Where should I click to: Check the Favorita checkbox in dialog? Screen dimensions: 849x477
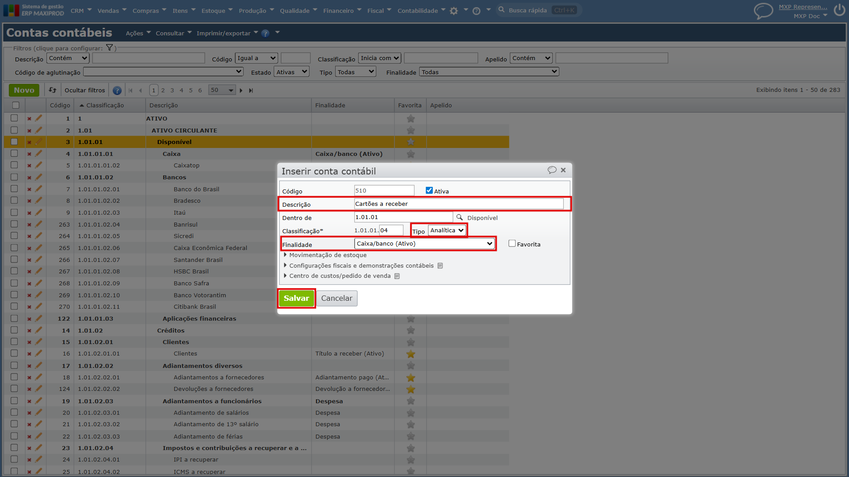[x=512, y=243]
